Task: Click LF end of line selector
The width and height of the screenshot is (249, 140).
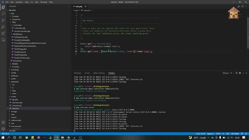Action: 223,134
